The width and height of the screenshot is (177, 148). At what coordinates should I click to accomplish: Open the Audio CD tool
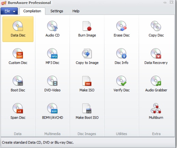53,29
